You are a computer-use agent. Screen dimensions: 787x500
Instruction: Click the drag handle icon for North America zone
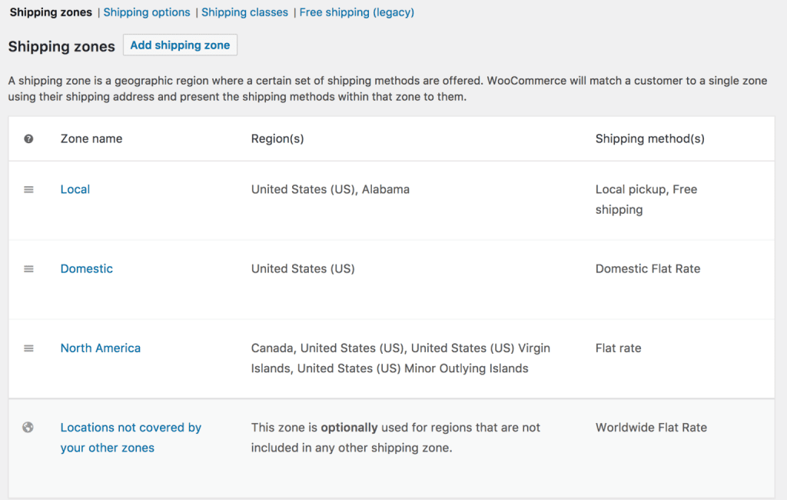[x=28, y=348]
